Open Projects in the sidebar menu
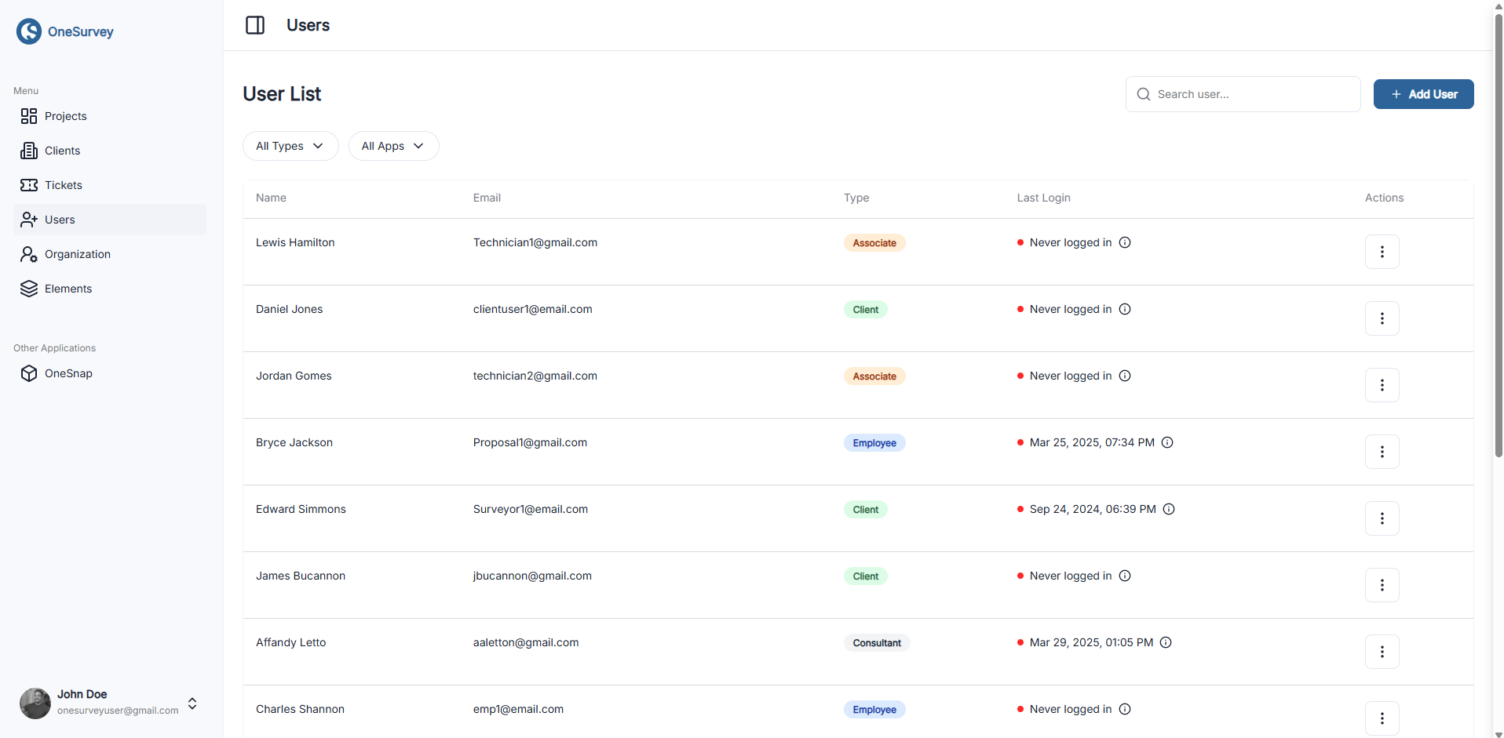 [65, 116]
